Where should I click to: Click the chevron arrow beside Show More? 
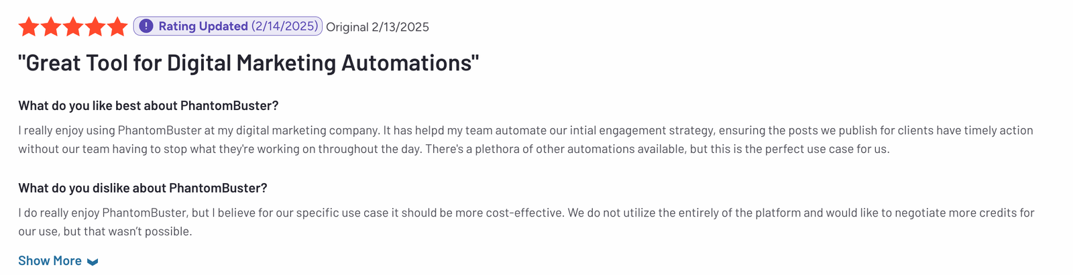[x=93, y=262]
